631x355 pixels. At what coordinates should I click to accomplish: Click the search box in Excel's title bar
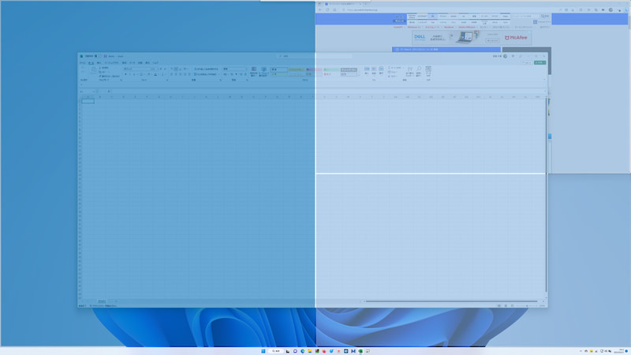pyautogui.click(x=315, y=56)
